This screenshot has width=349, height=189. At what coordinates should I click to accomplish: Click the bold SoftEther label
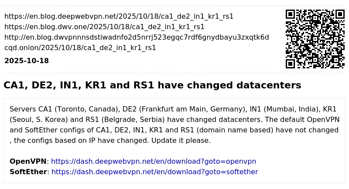28,172
